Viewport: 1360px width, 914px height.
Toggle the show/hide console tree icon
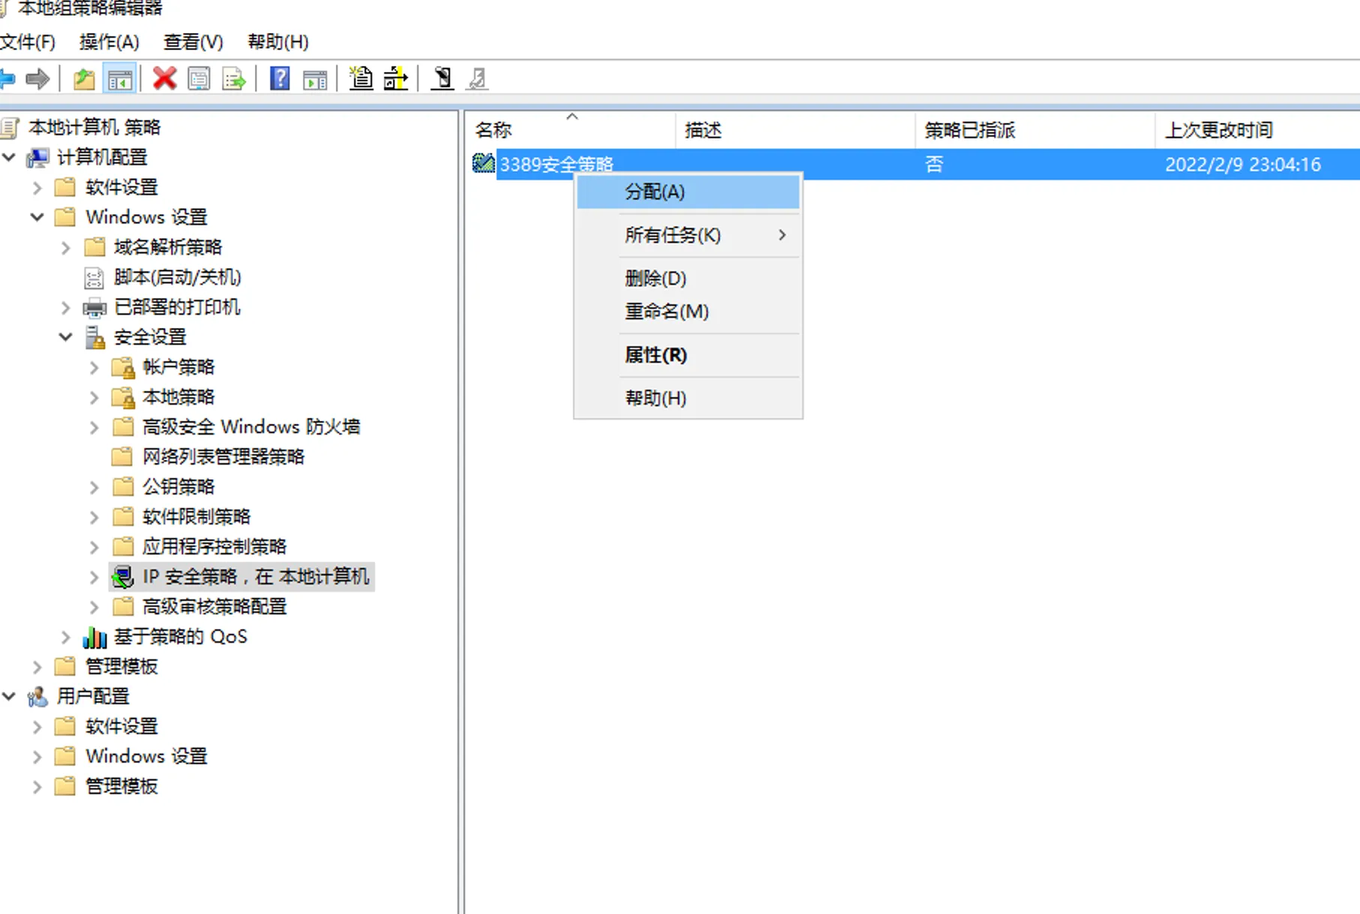(x=120, y=79)
